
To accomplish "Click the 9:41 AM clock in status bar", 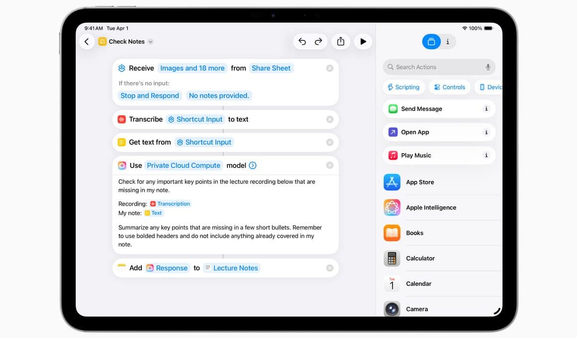I will tap(94, 28).
